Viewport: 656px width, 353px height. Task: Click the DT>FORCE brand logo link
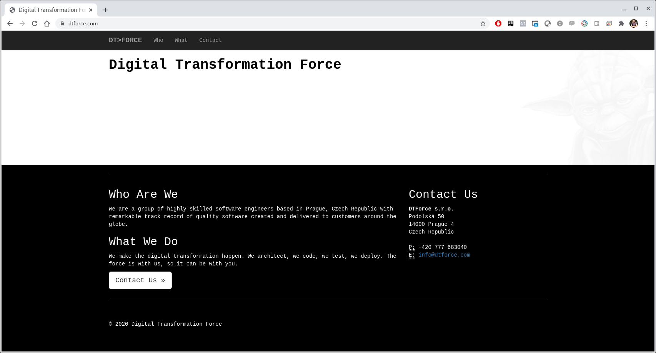[x=125, y=40]
